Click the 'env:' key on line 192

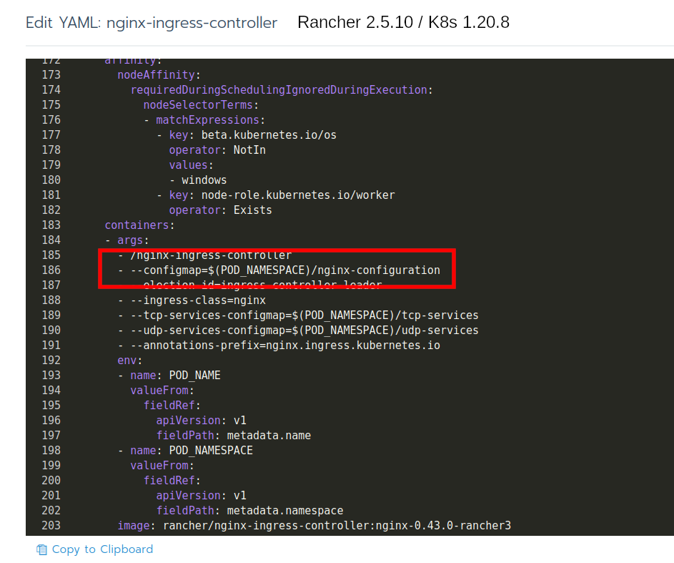pyautogui.click(x=130, y=361)
